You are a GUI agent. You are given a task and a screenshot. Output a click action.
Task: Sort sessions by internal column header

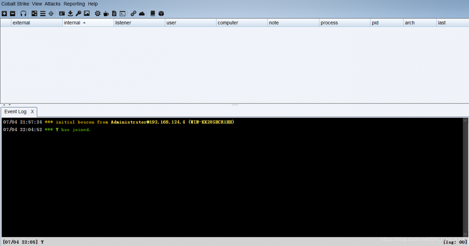pyautogui.click(x=88, y=23)
